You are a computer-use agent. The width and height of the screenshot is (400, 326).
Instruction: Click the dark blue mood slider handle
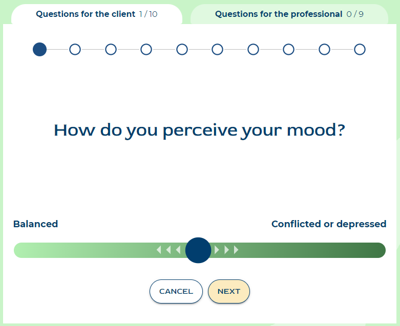click(x=198, y=250)
